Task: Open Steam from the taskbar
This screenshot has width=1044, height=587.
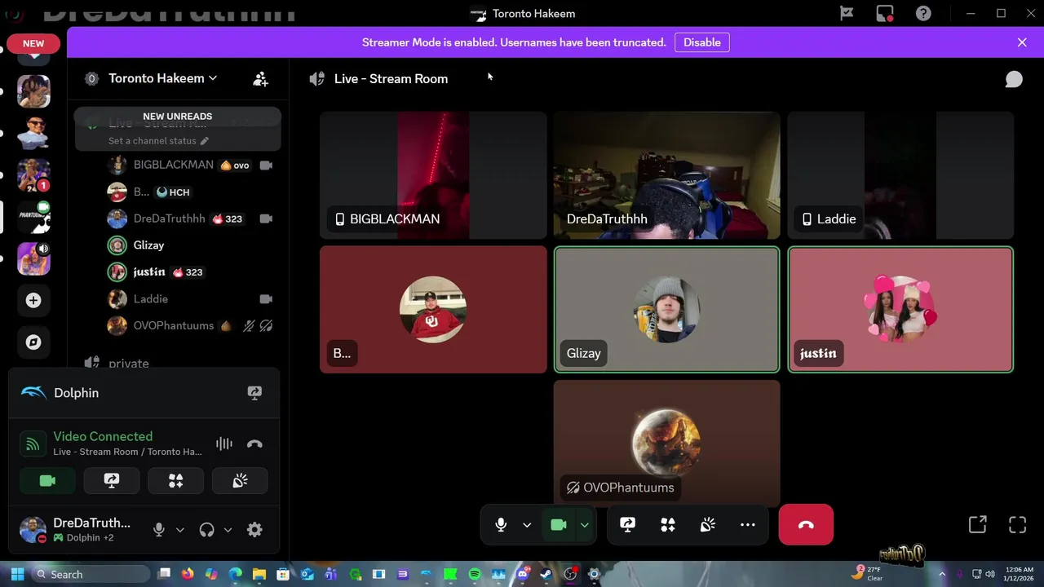Action: 546,574
